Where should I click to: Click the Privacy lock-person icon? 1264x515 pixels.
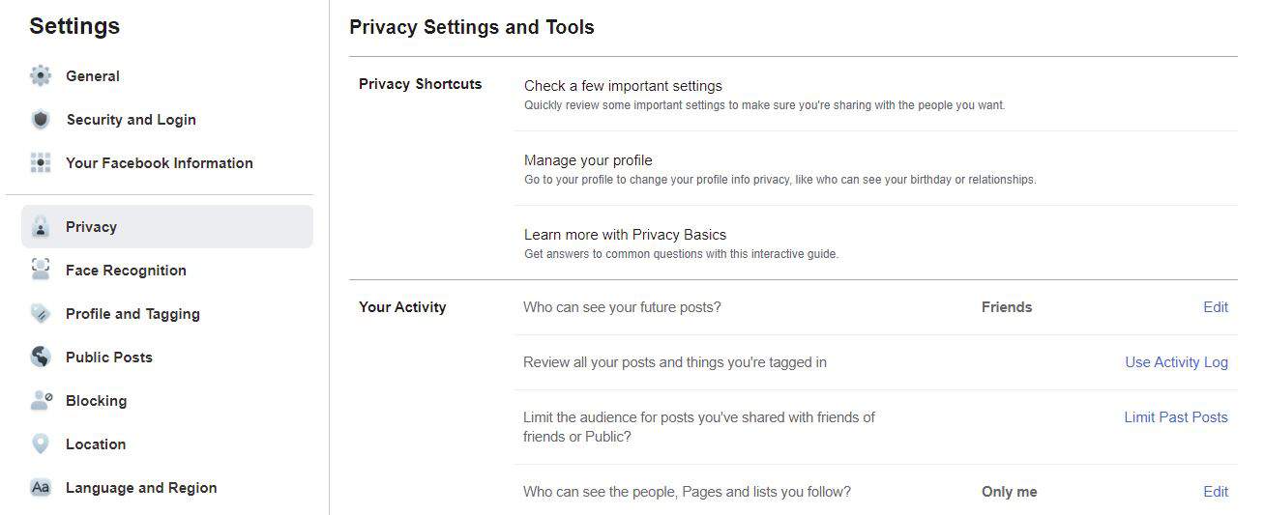pos(41,227)
